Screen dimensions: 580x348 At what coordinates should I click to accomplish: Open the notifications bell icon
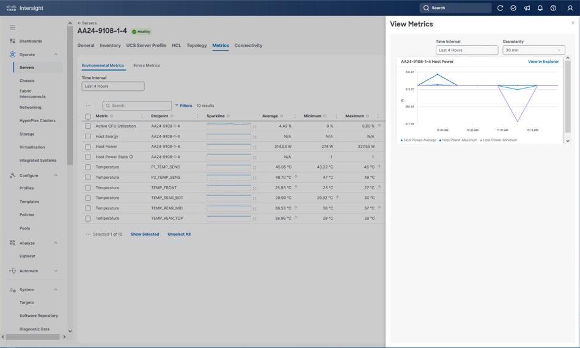coord(540,8)
